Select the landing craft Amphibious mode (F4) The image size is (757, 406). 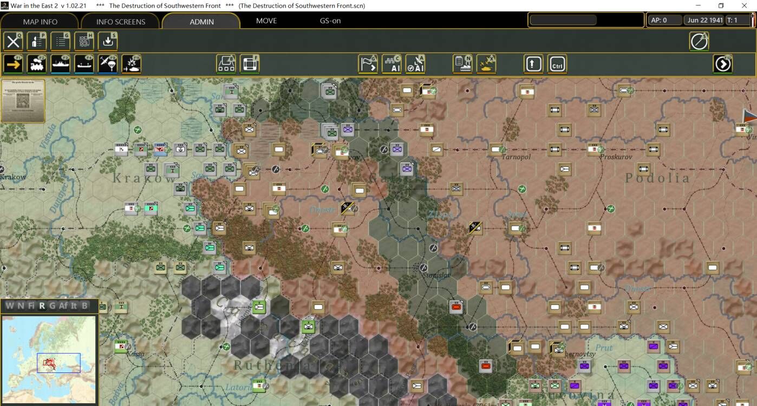[84, 64]
